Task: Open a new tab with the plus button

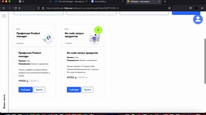Action: click(x=165, y=1)
